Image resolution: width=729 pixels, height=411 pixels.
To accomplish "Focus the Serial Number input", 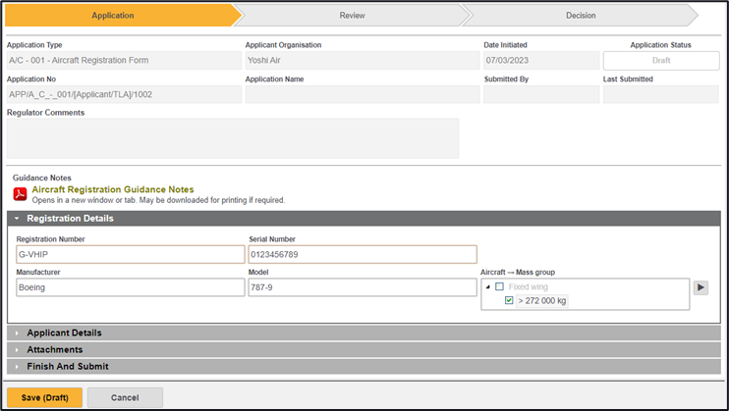I will [362, 255].
